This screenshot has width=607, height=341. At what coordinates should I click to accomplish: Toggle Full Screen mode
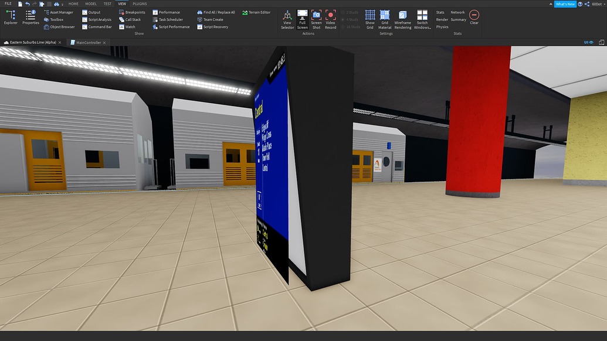point(302,18)
